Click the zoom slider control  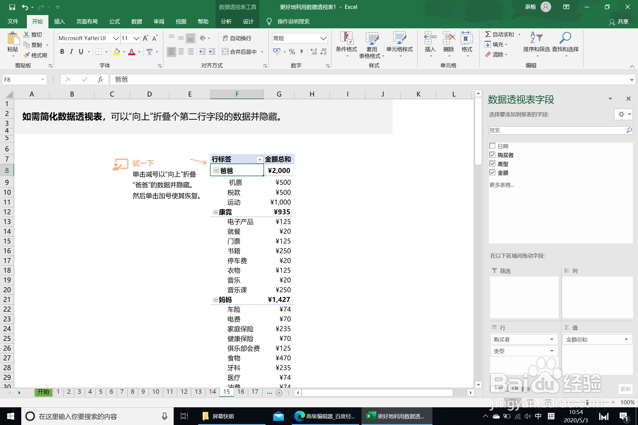pos(587,402)
